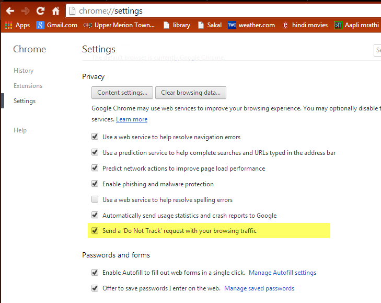381x303 pixels.
Task: Open the Gmail.com bookmark
Action: [x=56, y=25]
